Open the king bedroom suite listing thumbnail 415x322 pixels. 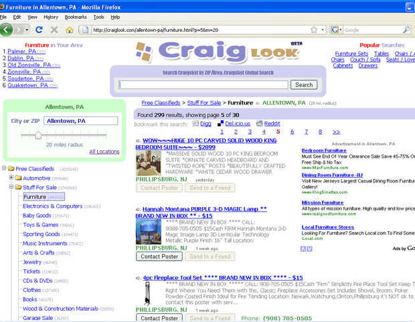point(148,163)
